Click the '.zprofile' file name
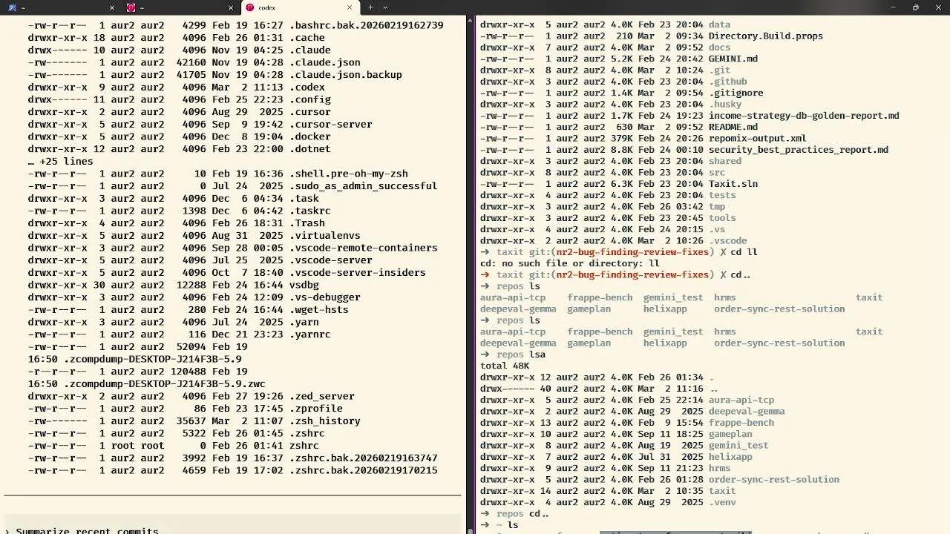Screen dimensions: 950x534 (x=316, y=409)
